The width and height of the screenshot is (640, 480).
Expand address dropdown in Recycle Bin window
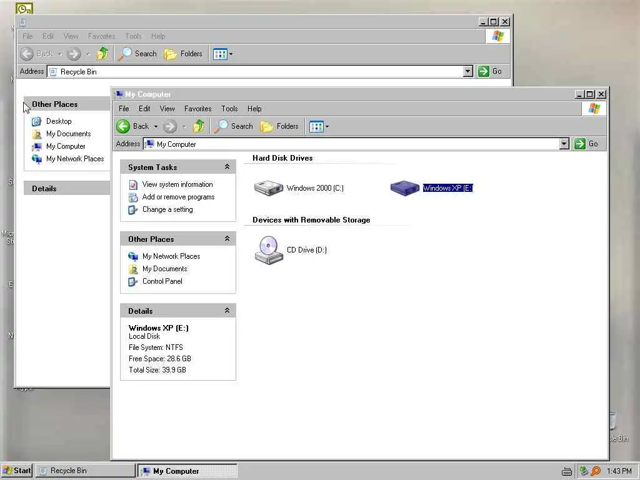[467, 71]
